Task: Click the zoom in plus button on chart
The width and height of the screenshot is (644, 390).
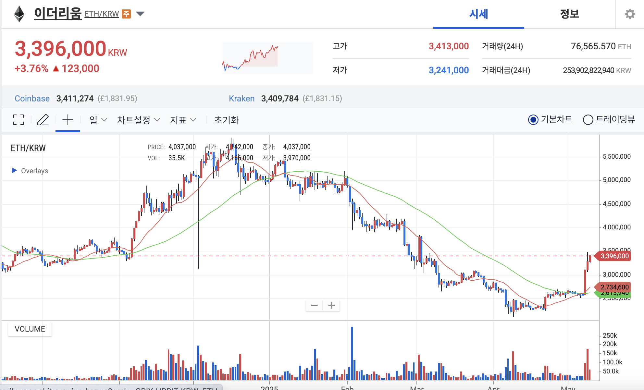Action: click(x=331, y=305)
